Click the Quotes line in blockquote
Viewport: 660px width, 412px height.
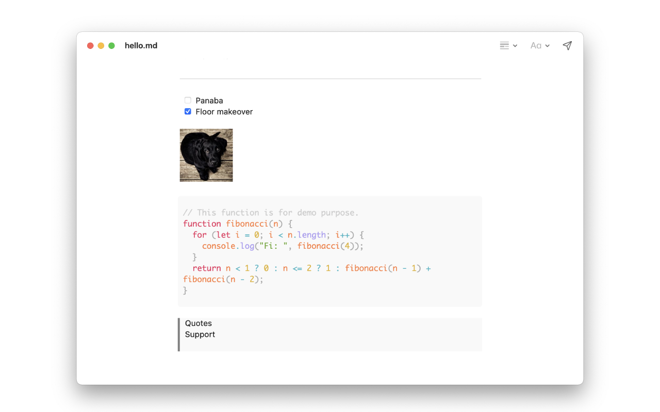[199, 323]
